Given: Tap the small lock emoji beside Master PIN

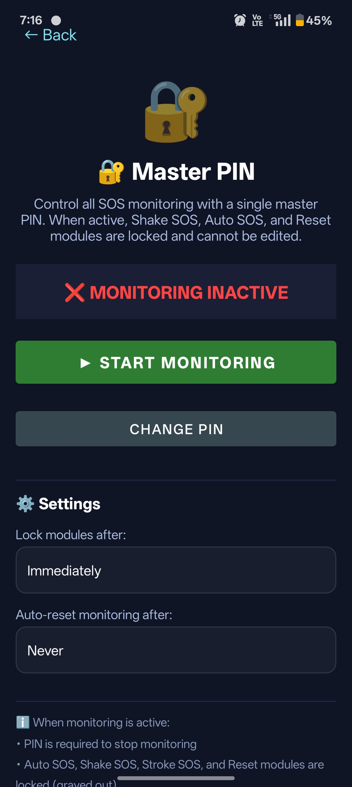Looking at the screenshot, I should coord(111,172).
